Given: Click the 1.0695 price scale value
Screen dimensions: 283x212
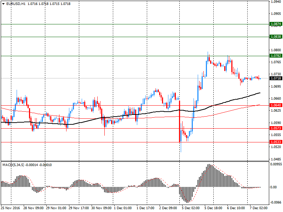Looking at the screenshot, I should click(276, 87).
